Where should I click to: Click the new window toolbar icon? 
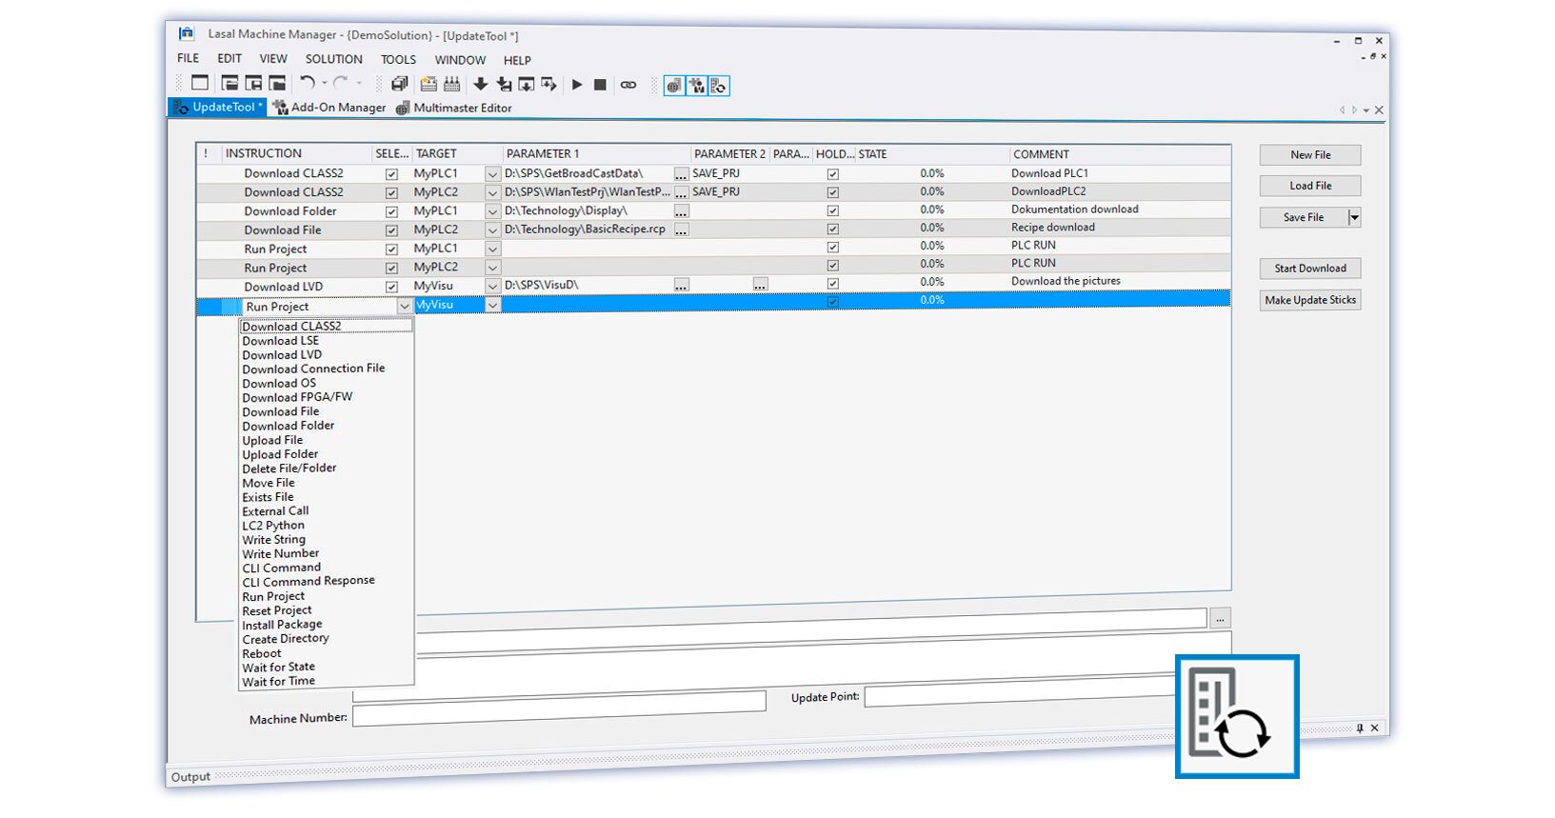pos(200,83)
